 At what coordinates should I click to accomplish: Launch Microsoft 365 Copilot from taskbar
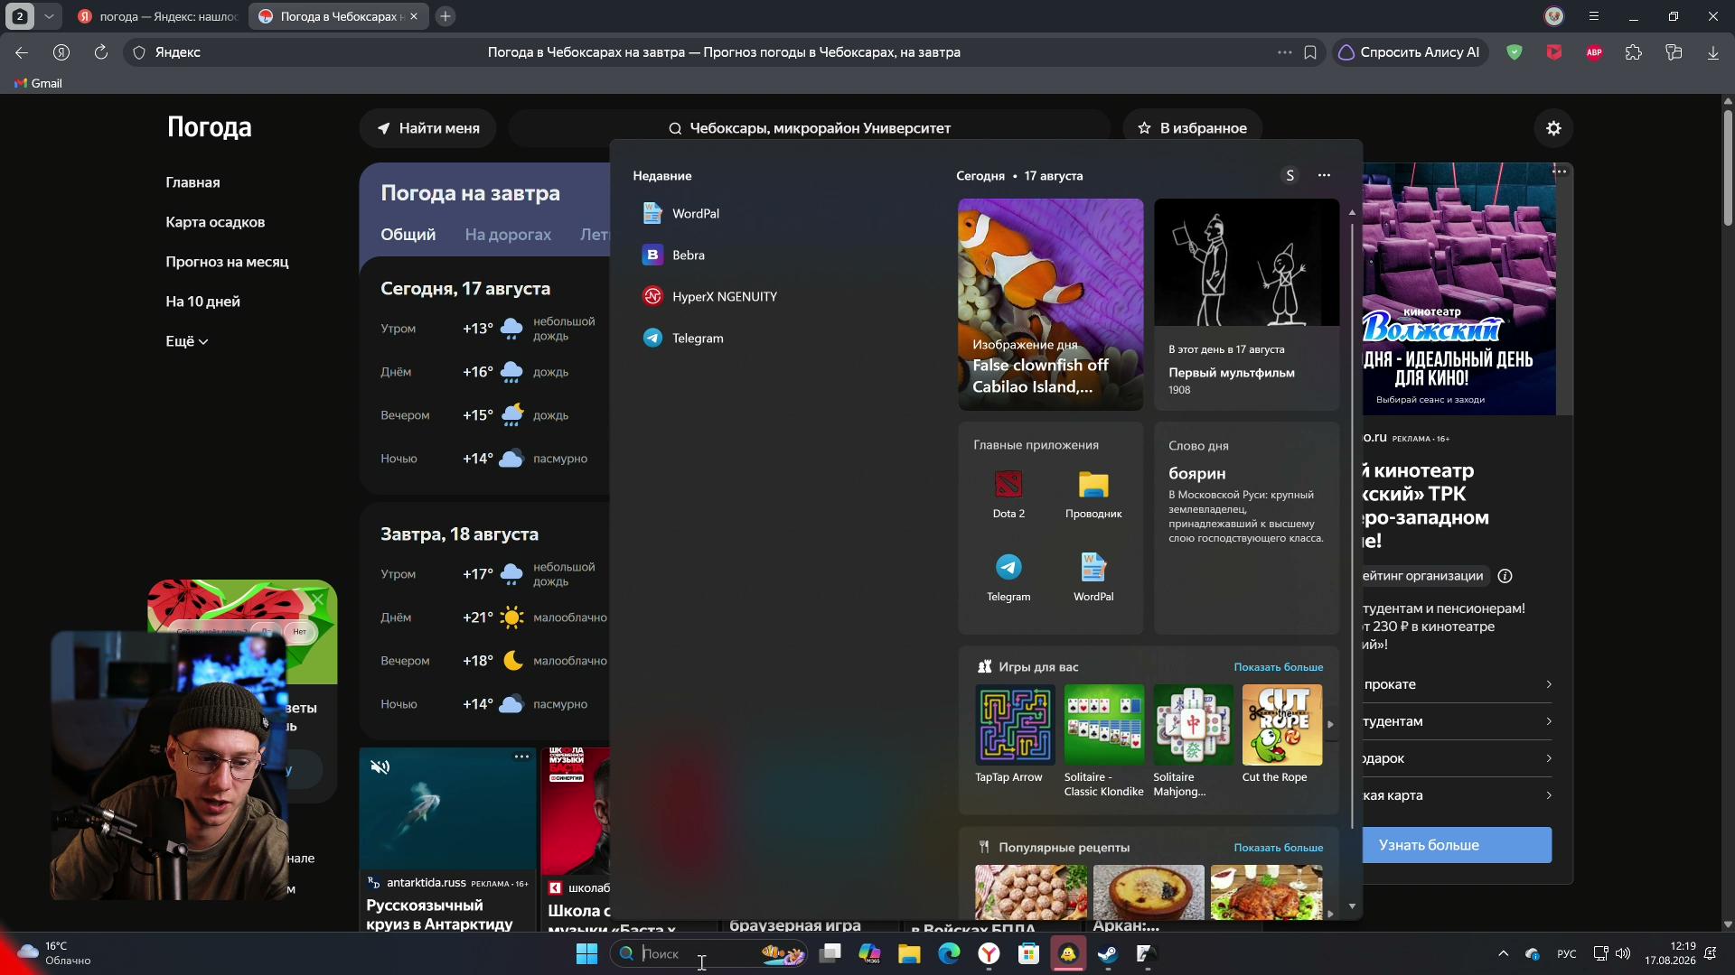pos(869,953)
